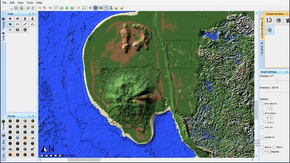The height and width of the screenshot is (163, 290).
Task: Pick the black terrain block swatch
Action: [x=10, y=138]
